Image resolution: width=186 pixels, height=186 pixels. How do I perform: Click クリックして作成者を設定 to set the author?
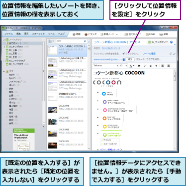coord(107,54)
